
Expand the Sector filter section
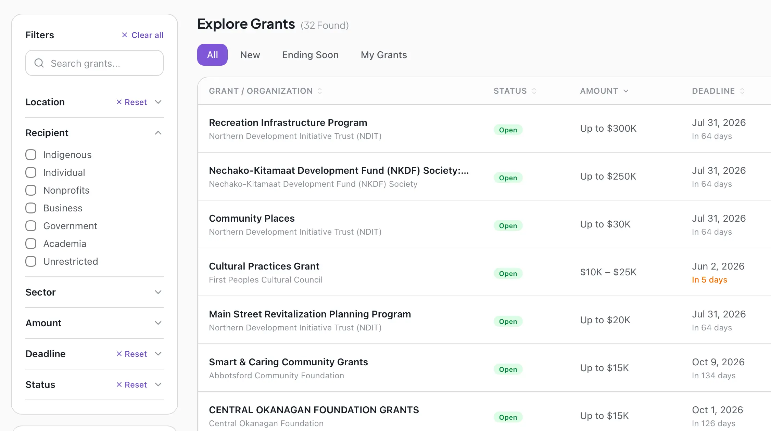158,292
